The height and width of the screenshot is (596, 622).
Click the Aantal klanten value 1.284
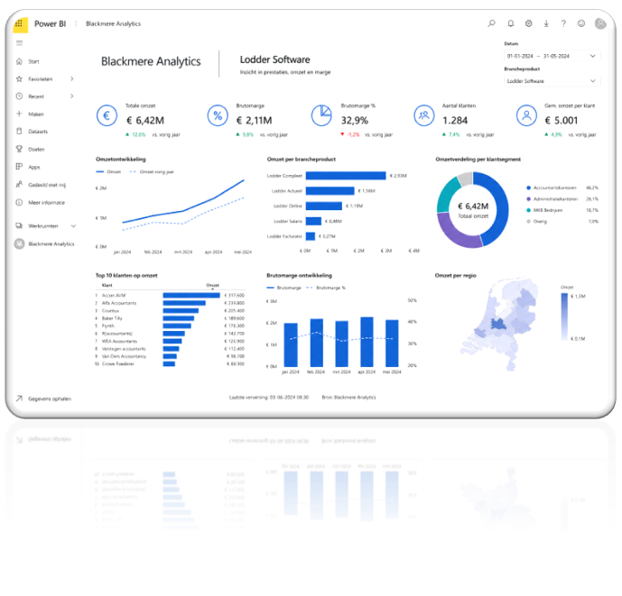point(455,120)
